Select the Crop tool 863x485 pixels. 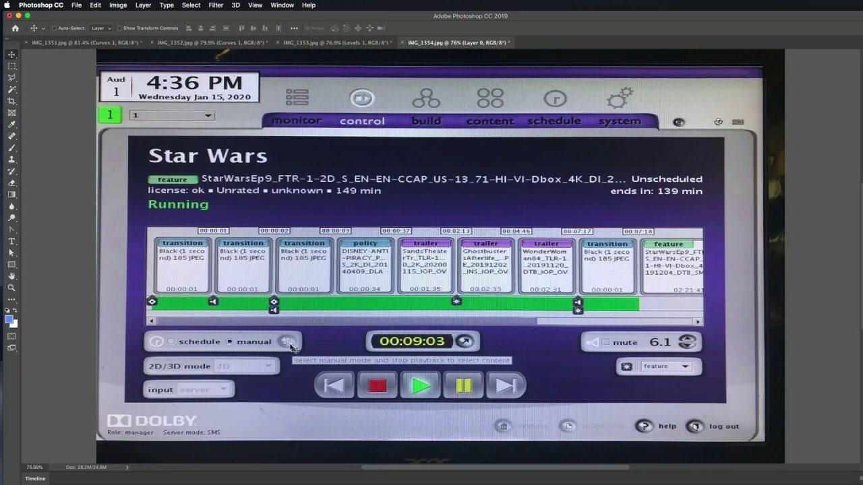click(x=11, y=101)
